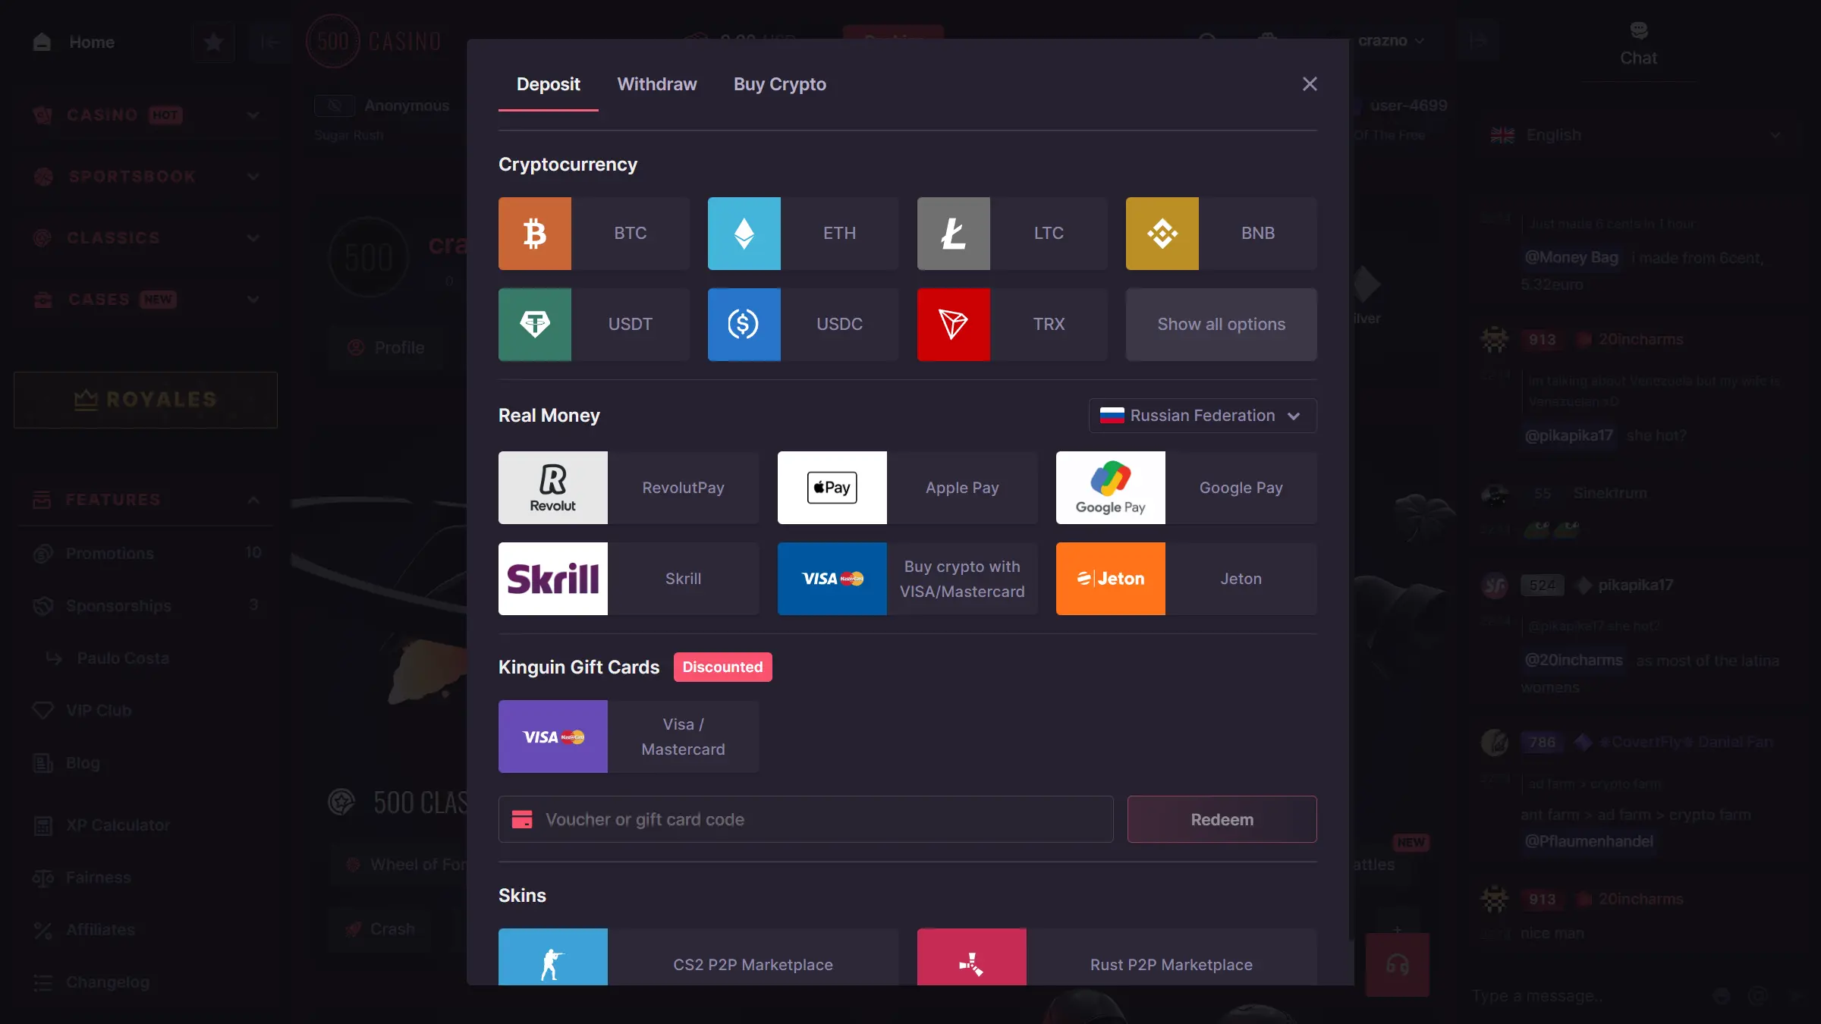Select the orange Jeton logo tile
The image size is (1821, 1024).
point(1111,579)
